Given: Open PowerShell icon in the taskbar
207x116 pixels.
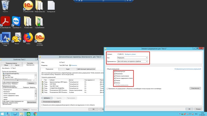Looking at the screenshot, I should pyautogui.click(x=15, y=114).
